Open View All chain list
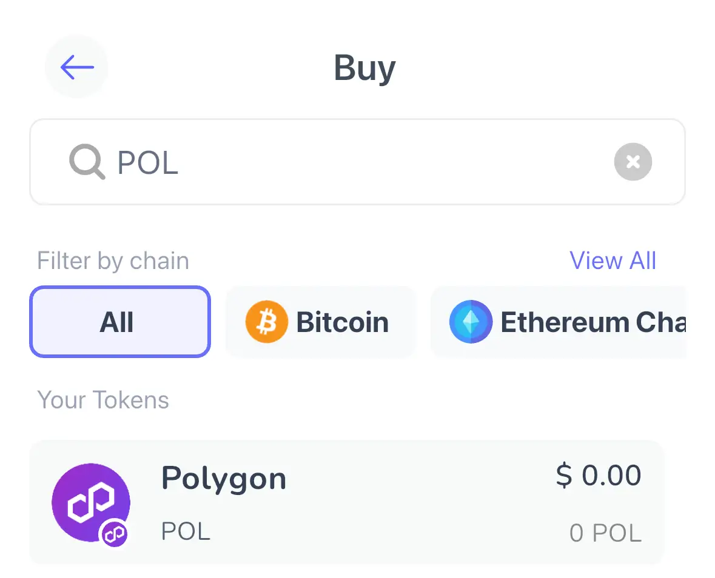 (x=613, y=260)
